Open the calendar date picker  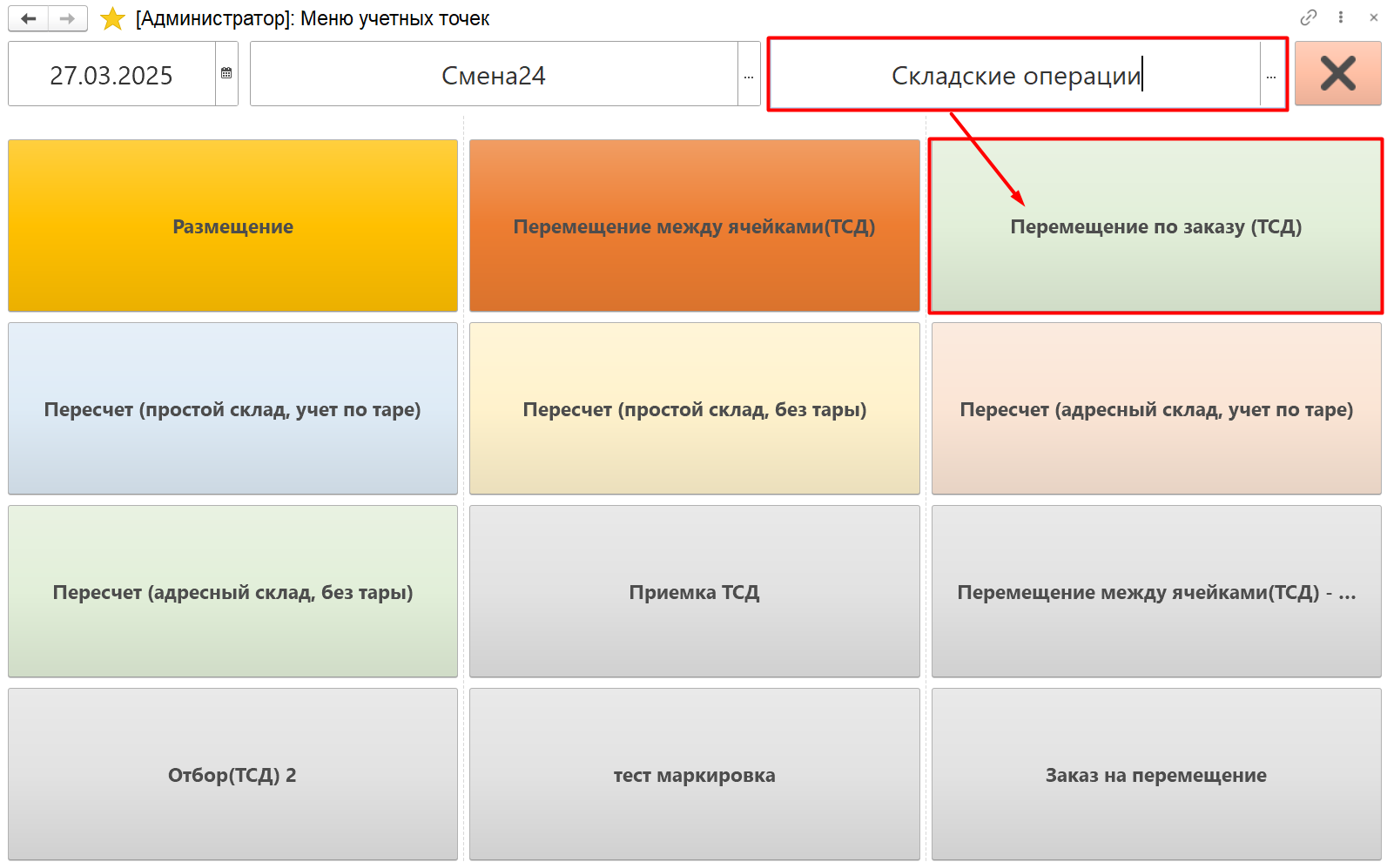click(x=226, y=74)
